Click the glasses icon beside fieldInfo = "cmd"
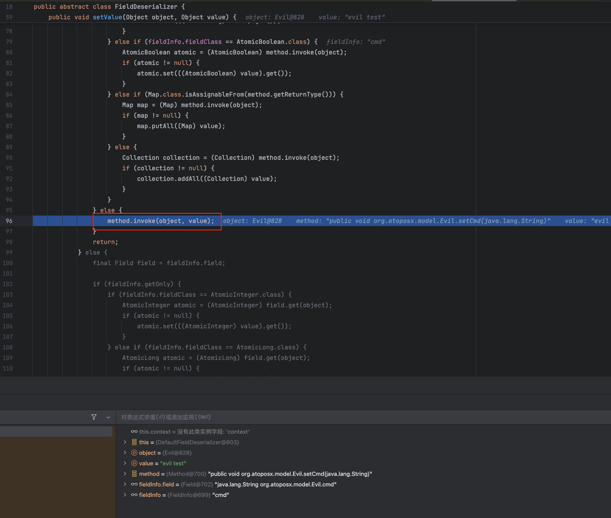 (x=134, y=495)
